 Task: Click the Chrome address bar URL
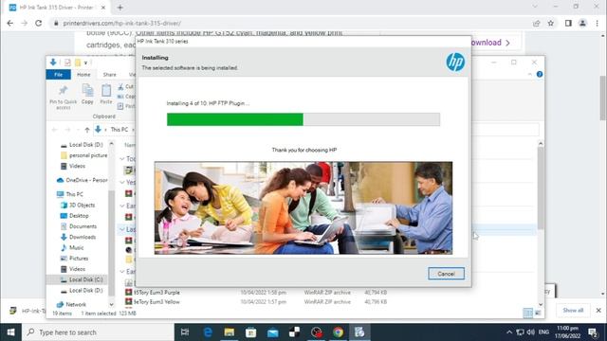[x=122, y=23]
